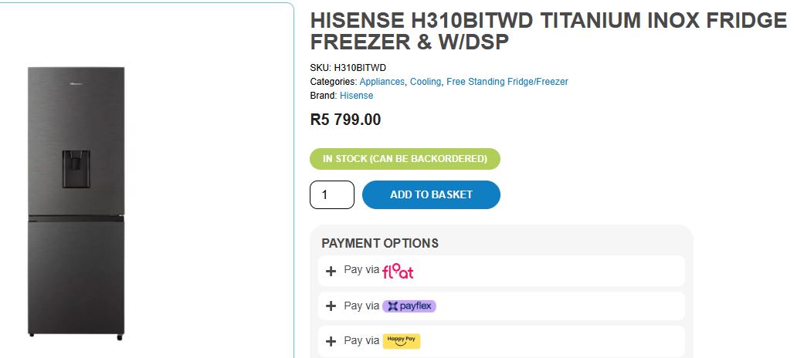Click the Hisense H310BITWD product title
This screenshot has width=804, height=358.
[548, 32]
